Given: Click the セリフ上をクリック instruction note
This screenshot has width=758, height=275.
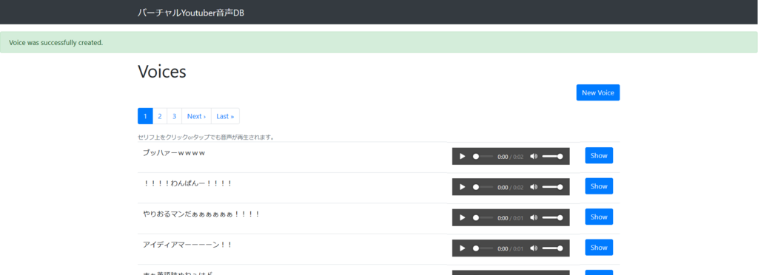Looking at the screenshot, I should (x=207, y=137).
